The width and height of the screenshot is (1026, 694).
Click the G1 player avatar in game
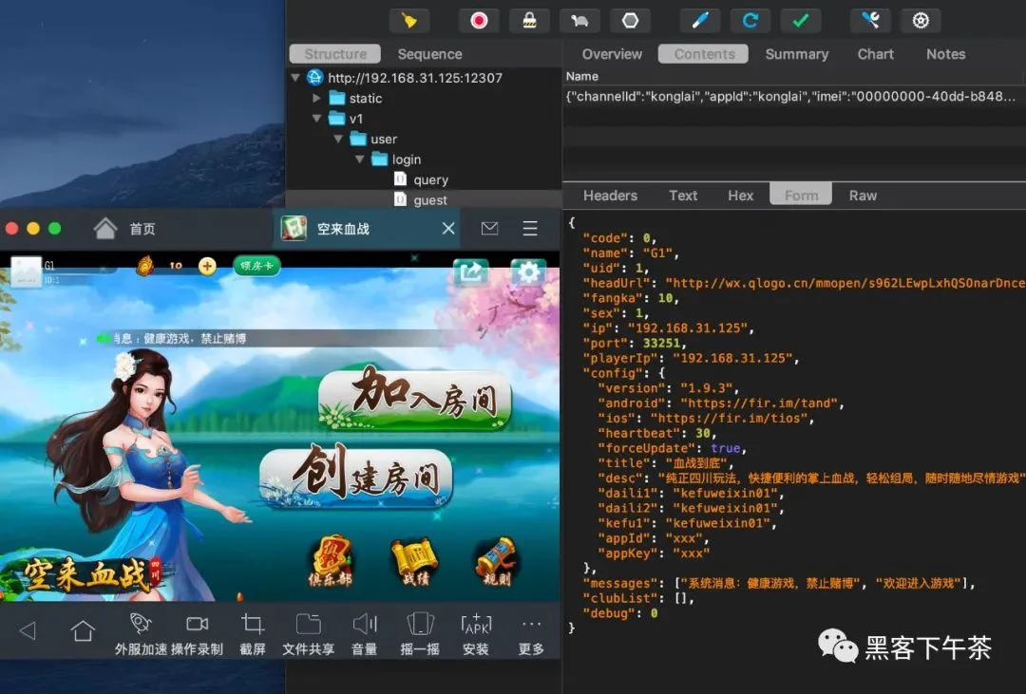pyautogui.click(x=27, y=271)
